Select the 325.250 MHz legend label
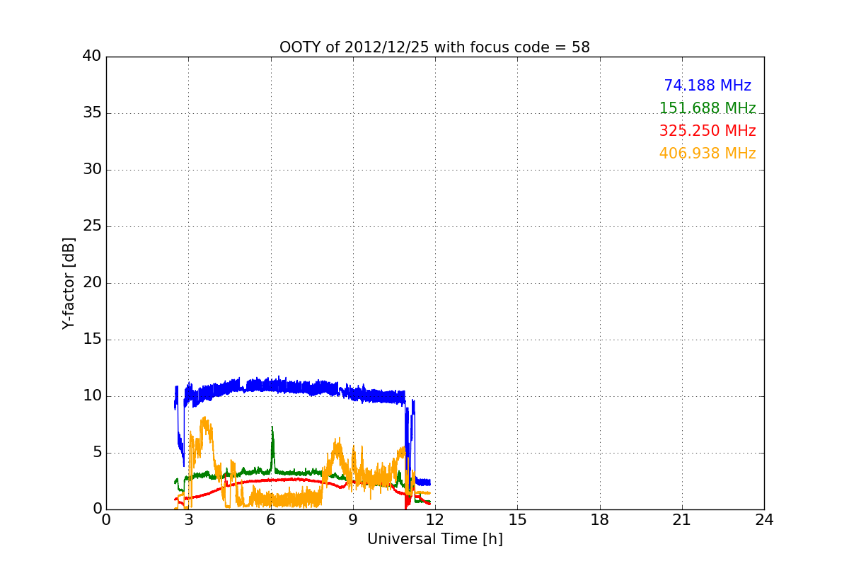 pyautogui.click(x=707, y=131)
